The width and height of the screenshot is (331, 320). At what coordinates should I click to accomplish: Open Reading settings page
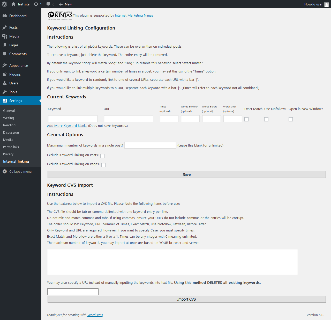tap(9, 125)
